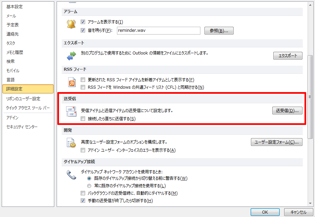
Task: Click the vertical scrollbar thumb
Action: point(310,97)
